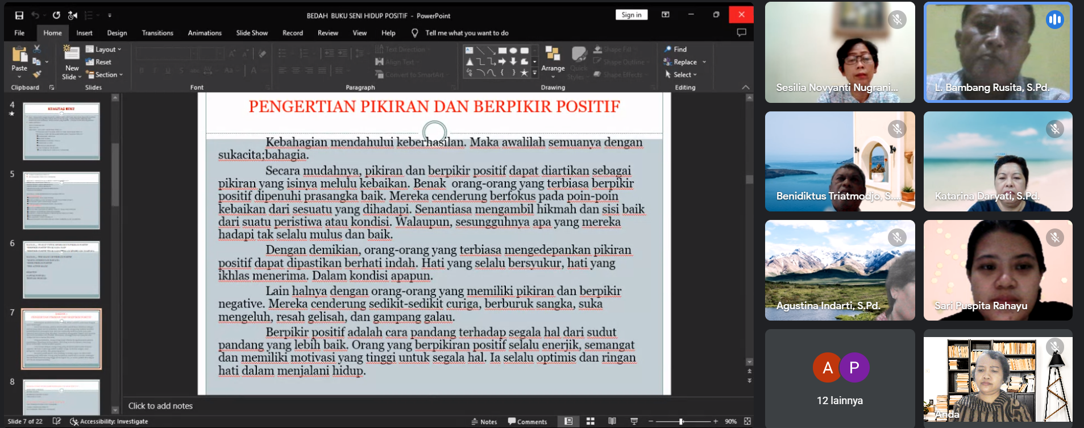Open Ribbon Display Options icon
This screenshot has width=1084, height=428.
pos(666,15)
